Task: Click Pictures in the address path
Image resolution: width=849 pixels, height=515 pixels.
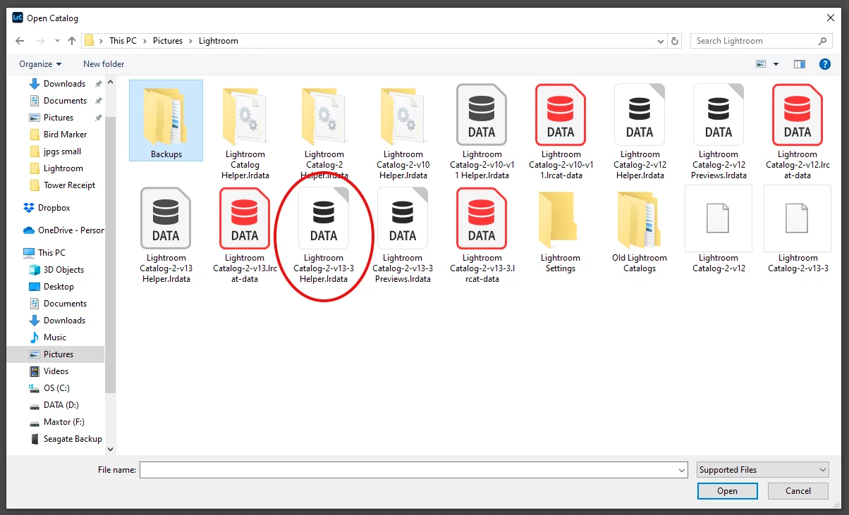Action: click(168, 41)
